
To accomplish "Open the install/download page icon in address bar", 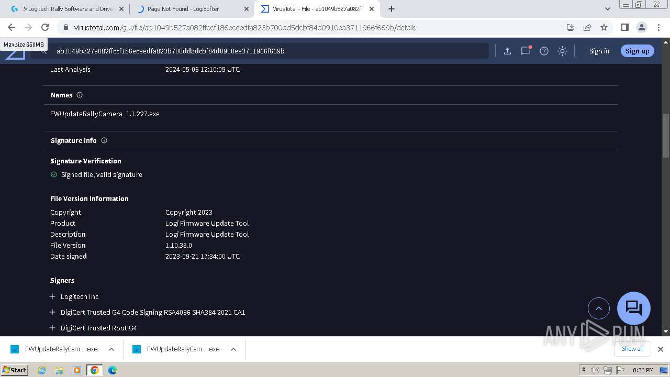I will point(571,27).
